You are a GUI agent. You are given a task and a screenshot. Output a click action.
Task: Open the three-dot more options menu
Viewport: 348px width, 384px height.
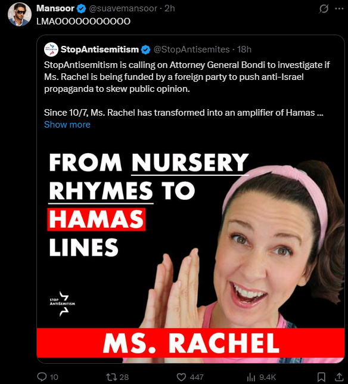click(339, 8)
